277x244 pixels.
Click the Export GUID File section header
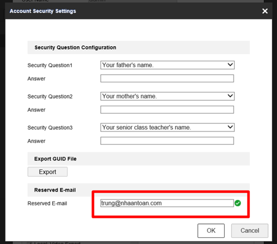55,159
